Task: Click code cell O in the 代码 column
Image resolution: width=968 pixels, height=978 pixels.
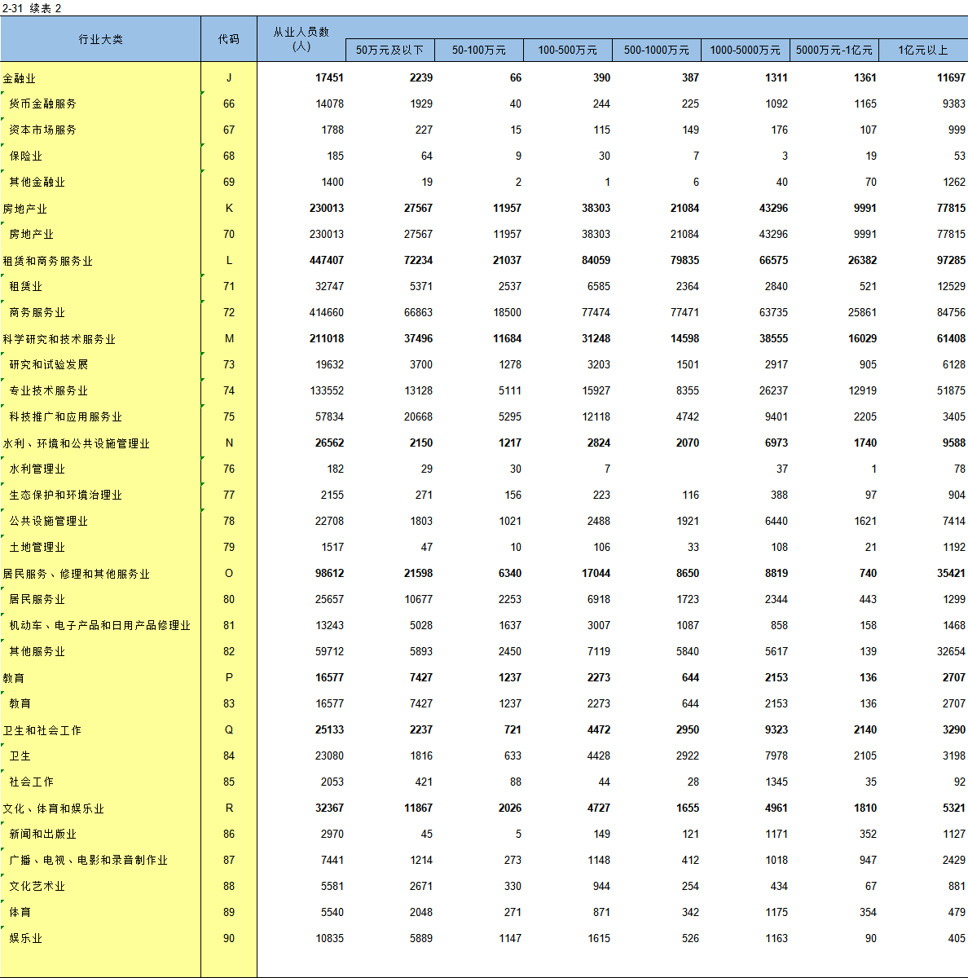Action: click(229, 574)
